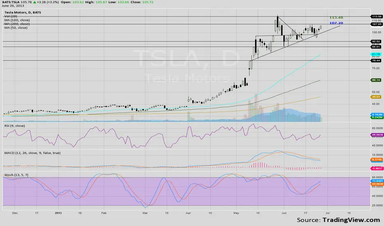Click the gold 46.04 moving average tag
384x226 pixels.
(376, 97)
